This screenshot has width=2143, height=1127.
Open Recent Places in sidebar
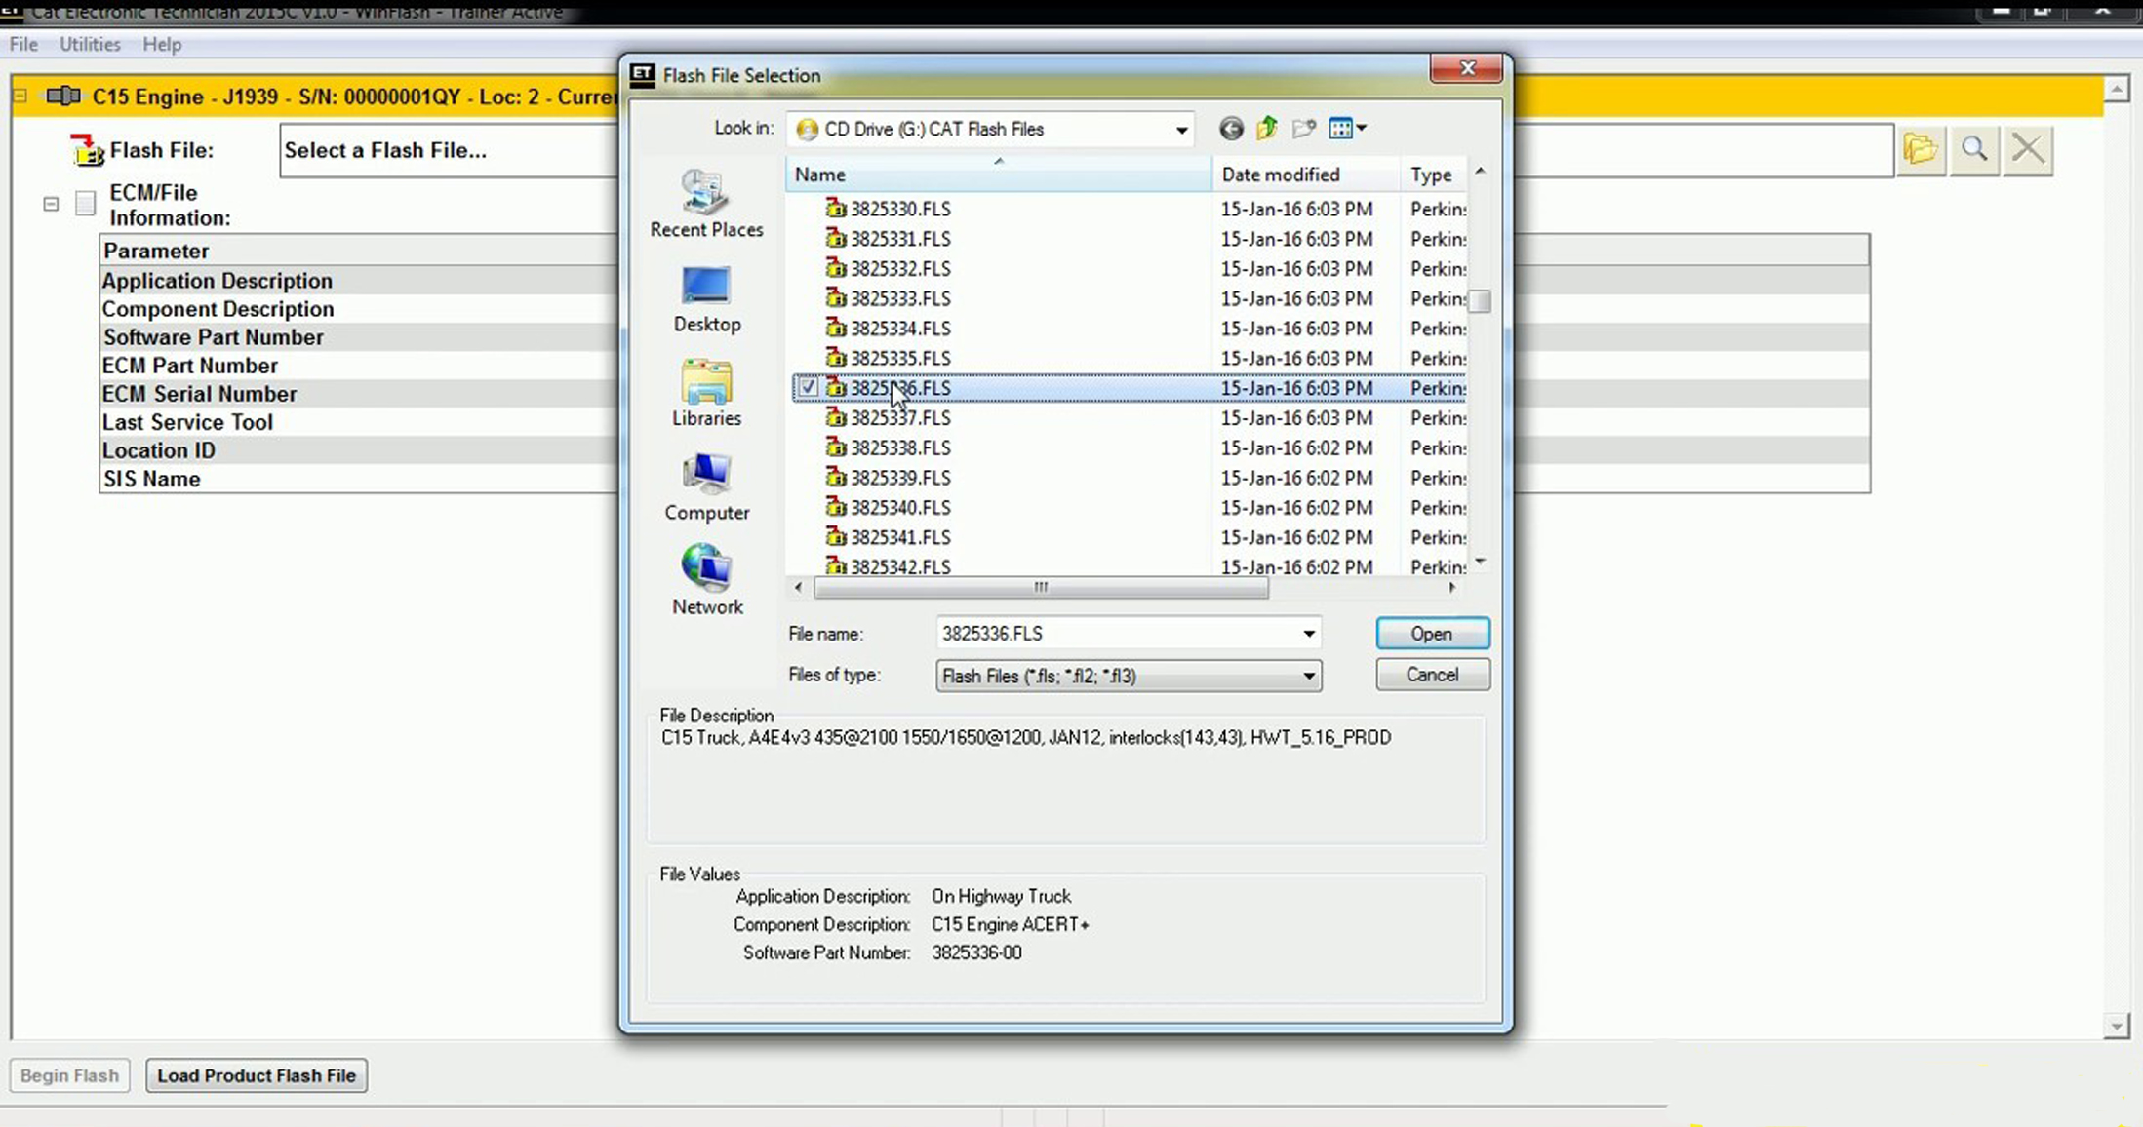click(x=706, y=204)
